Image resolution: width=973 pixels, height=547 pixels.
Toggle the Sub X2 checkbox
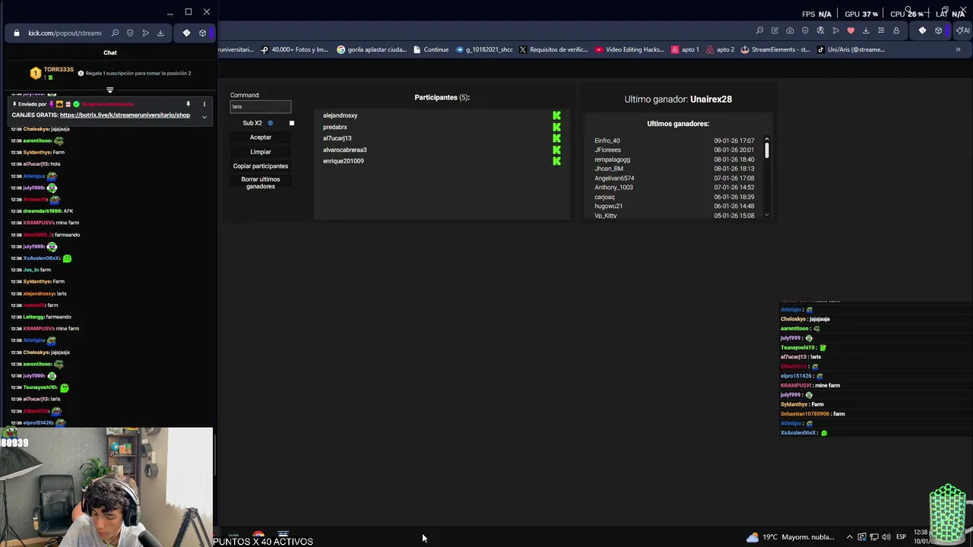[x=291, y=123]
